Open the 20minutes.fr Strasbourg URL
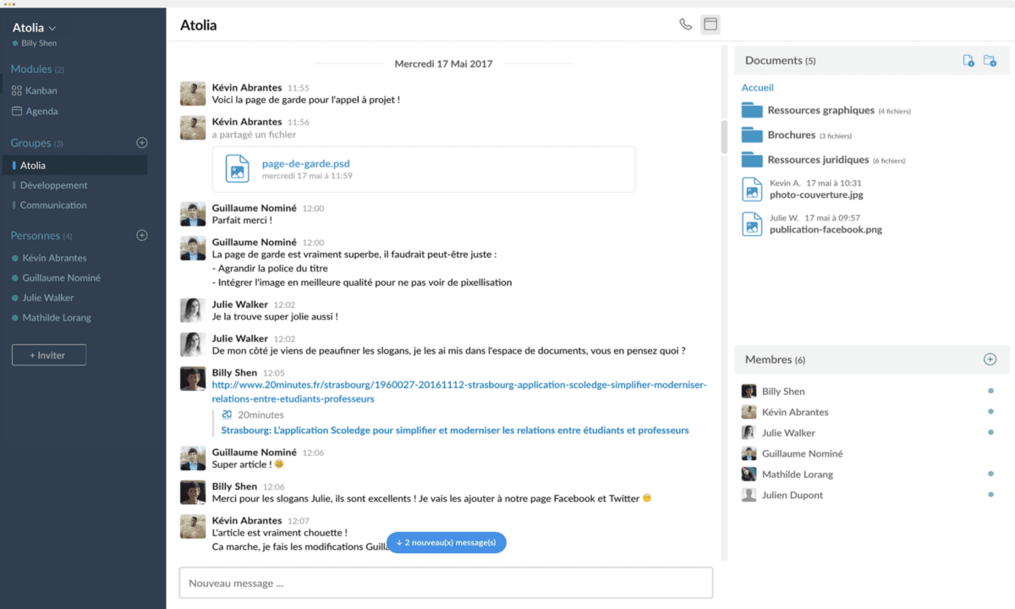 point(459,392)
